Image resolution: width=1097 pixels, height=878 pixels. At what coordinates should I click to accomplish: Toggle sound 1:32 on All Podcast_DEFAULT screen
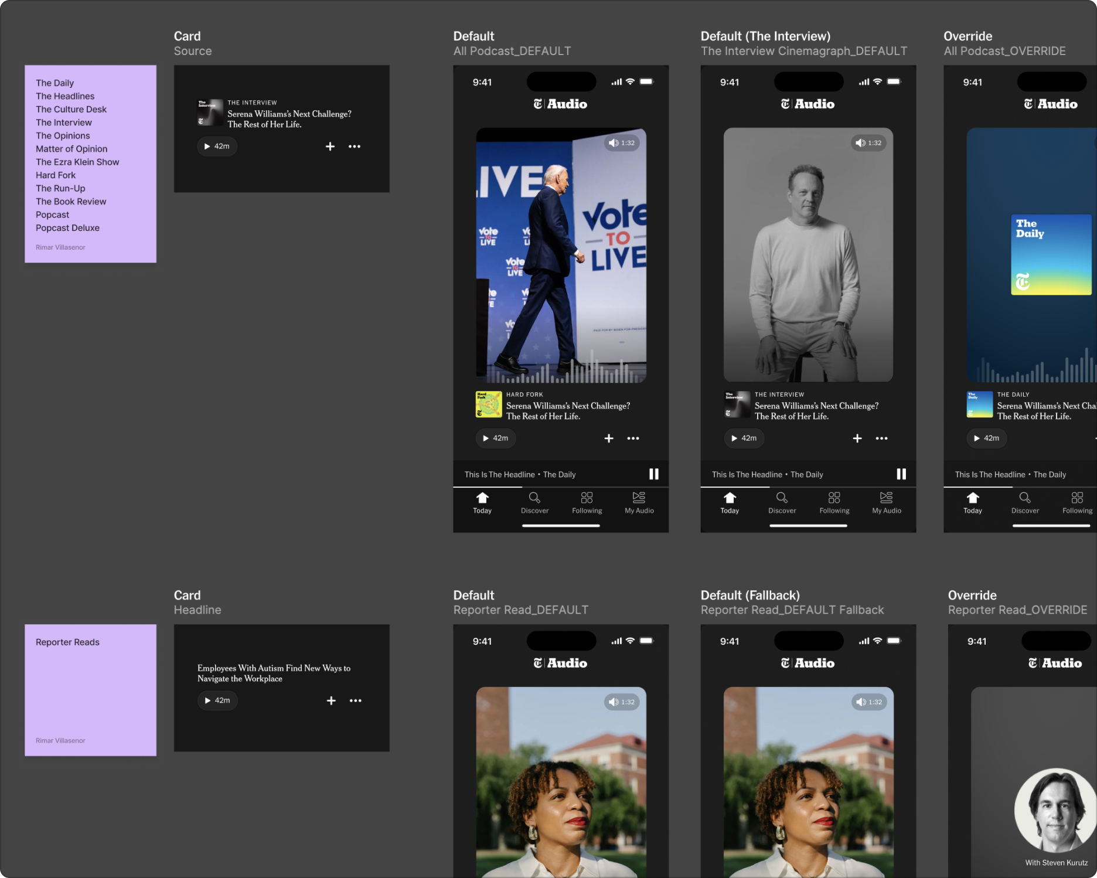(622, 143)
